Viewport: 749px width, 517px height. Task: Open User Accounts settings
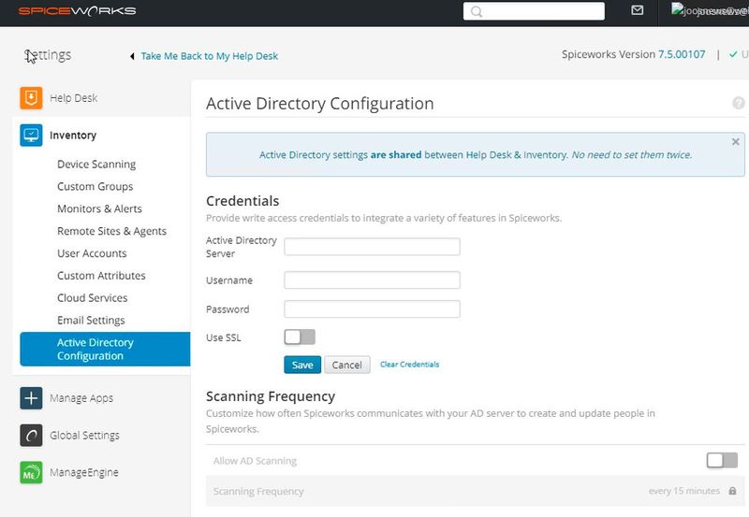(x=92, y=253)
